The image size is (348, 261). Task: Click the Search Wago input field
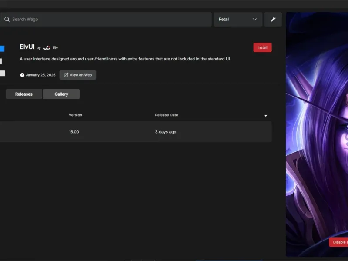point(105,19)
